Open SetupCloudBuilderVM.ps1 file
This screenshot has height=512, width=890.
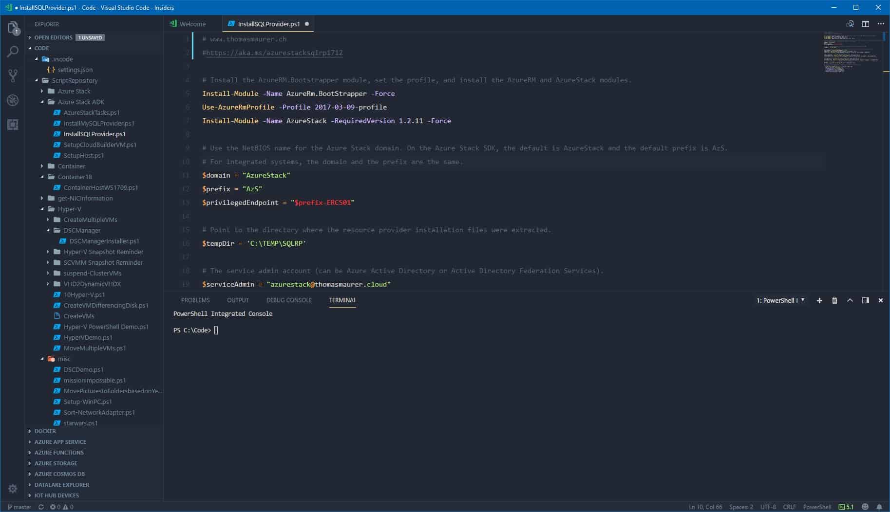(x=100, y=145)
